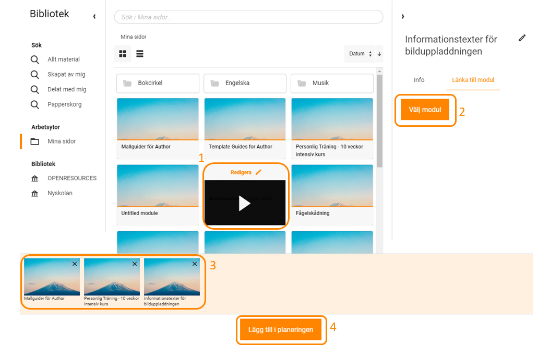The width and height of the screenshot is (550, 355).
Task: Open the Datum sort dropdown
Action: tap(360, 54)
